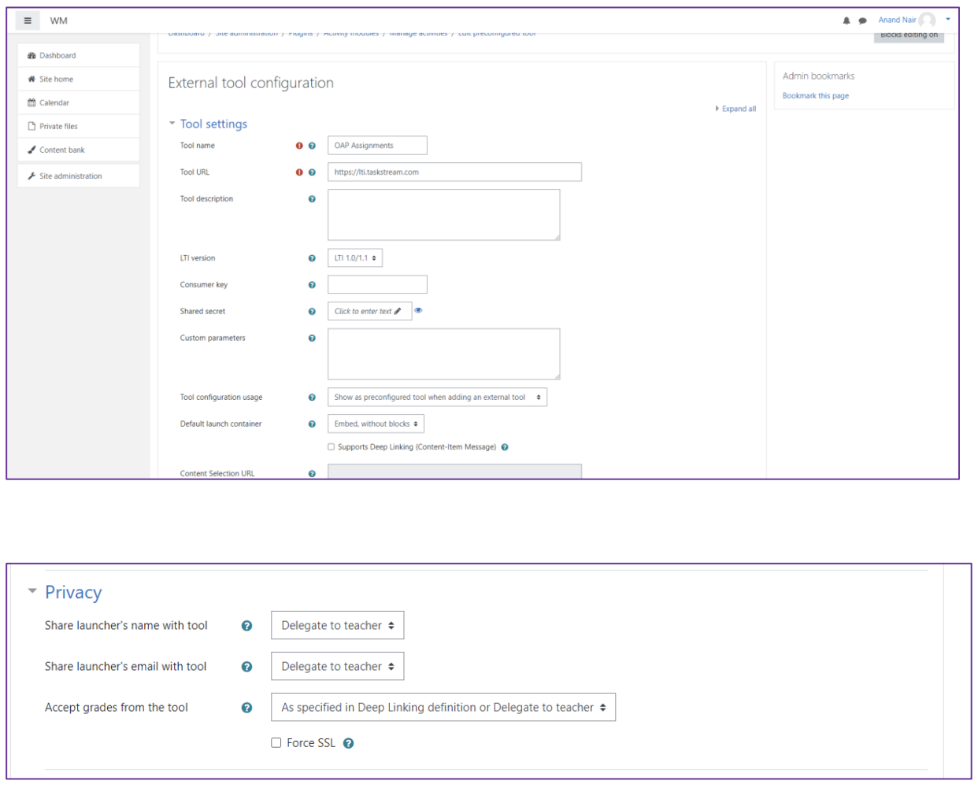This screenshot has width=978, height=788.
Task: Open the LTI version dropdown
Action: pos(355,258)
